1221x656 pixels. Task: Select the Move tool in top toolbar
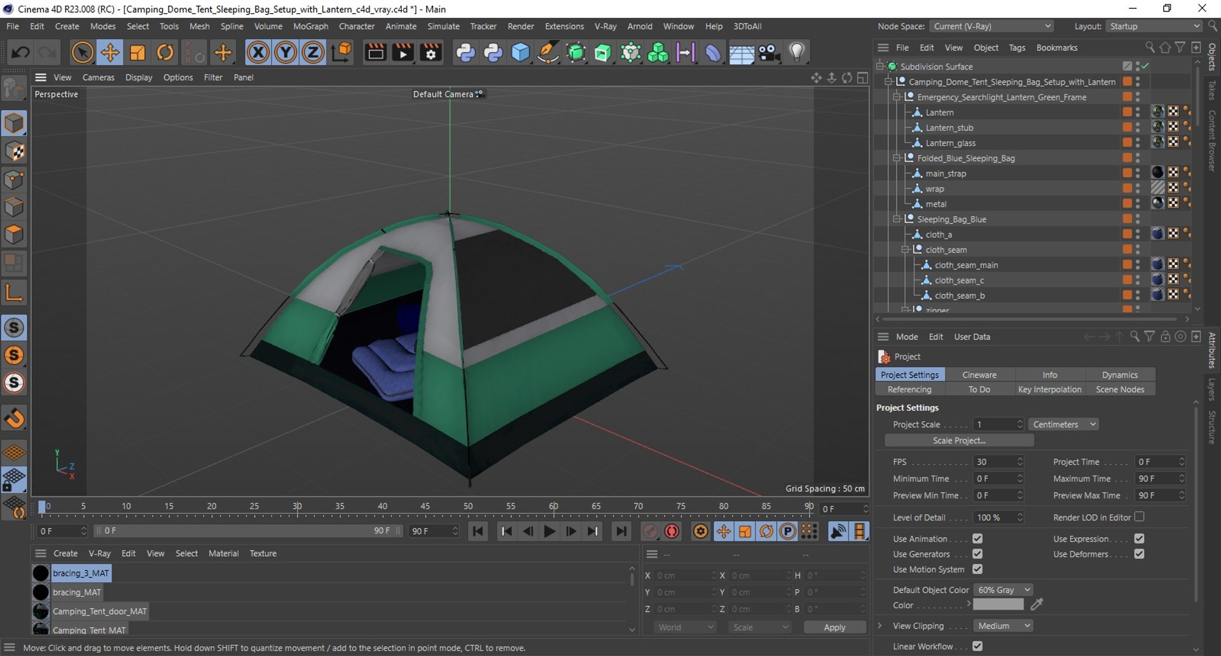pyautogui.click(x=110, y=53)
